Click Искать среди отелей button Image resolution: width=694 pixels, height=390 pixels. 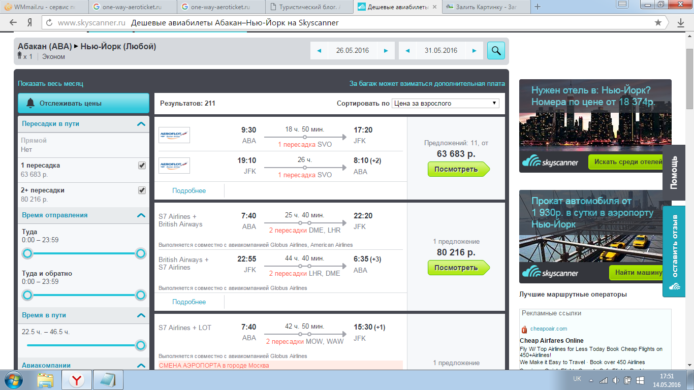627,162
